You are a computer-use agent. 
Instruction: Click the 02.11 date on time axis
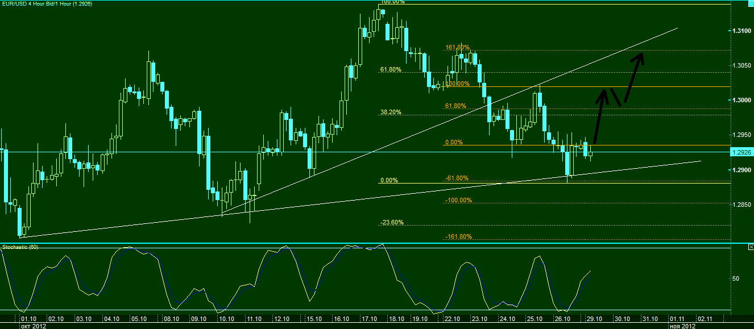pos(705,319)
